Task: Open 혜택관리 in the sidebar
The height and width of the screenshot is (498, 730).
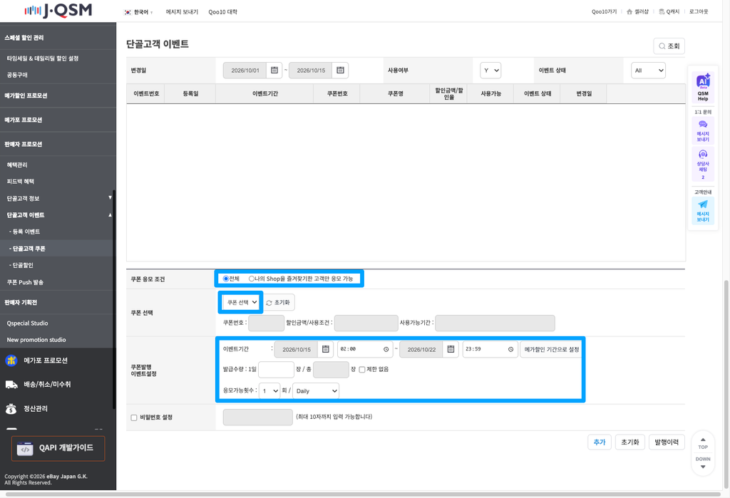Action: (17, 165)
